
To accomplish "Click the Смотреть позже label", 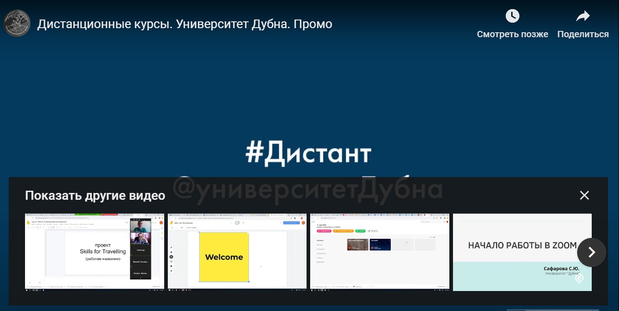I will point(513,34).
